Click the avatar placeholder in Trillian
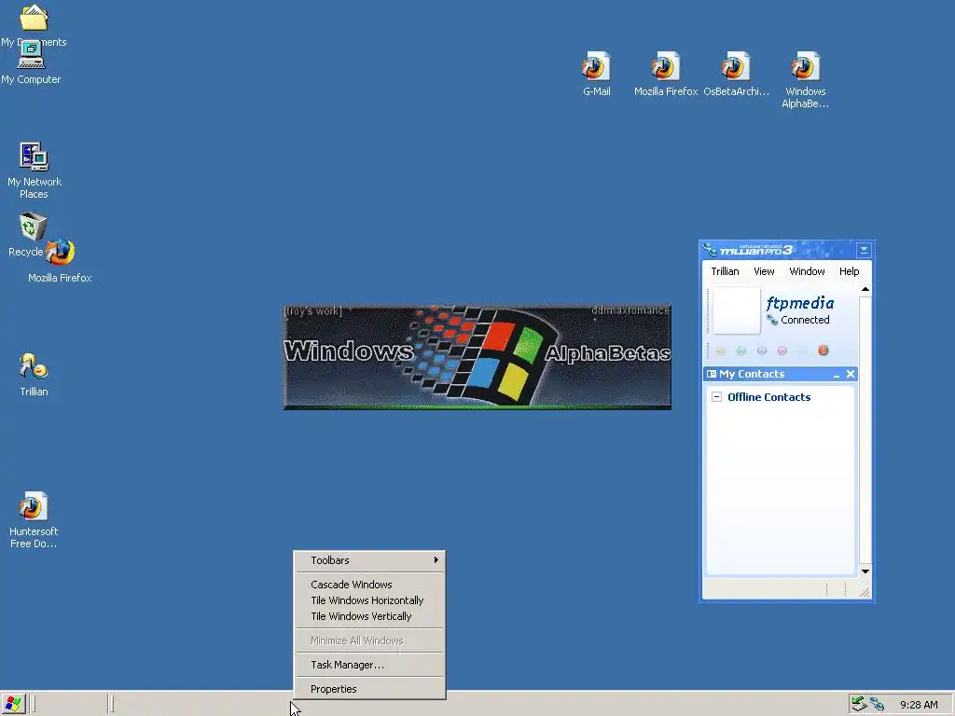Viewport: 955px width, 716px height. click(737, 310)
